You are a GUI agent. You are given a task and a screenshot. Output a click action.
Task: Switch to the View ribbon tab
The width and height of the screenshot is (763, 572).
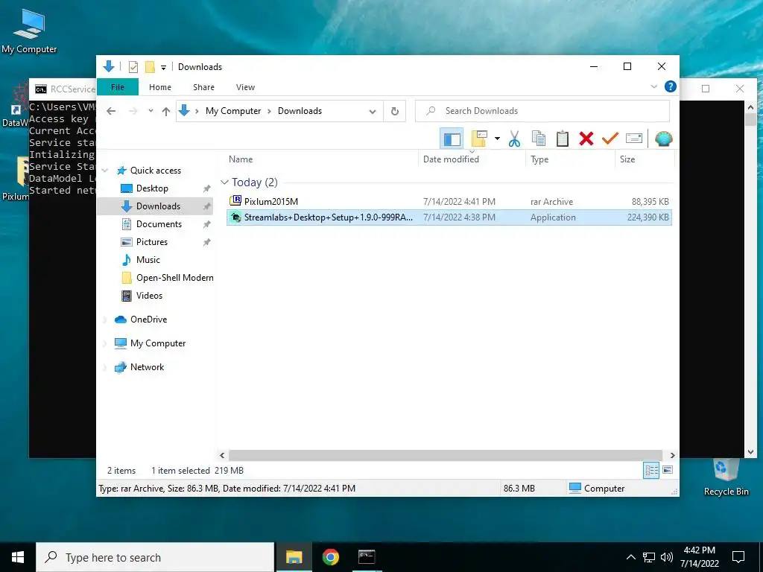245,87
